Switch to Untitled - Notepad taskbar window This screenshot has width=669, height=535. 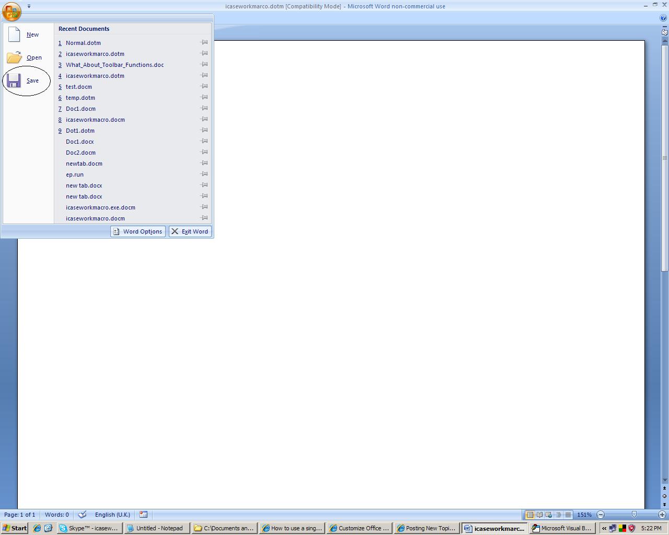click(156, 528)
